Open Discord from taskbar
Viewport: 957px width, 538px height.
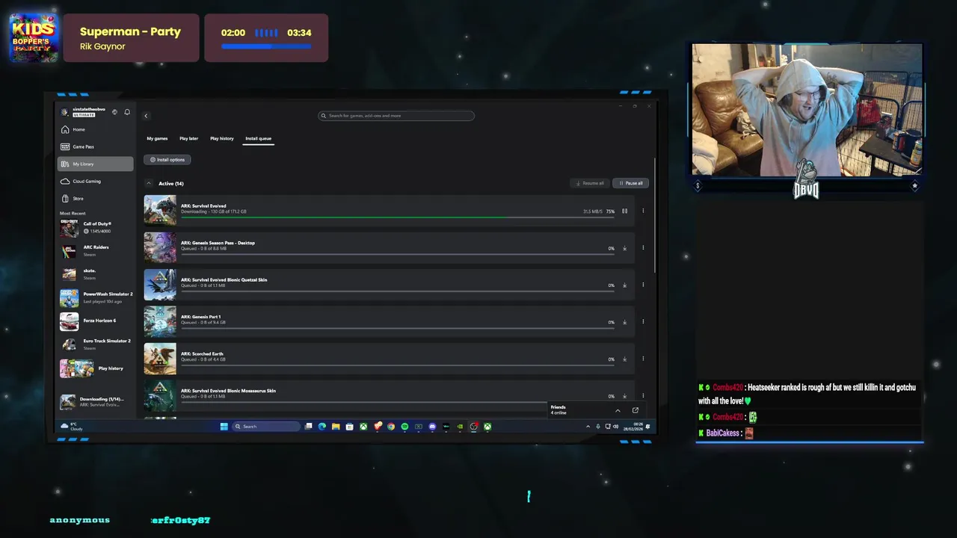click(432, 427)
